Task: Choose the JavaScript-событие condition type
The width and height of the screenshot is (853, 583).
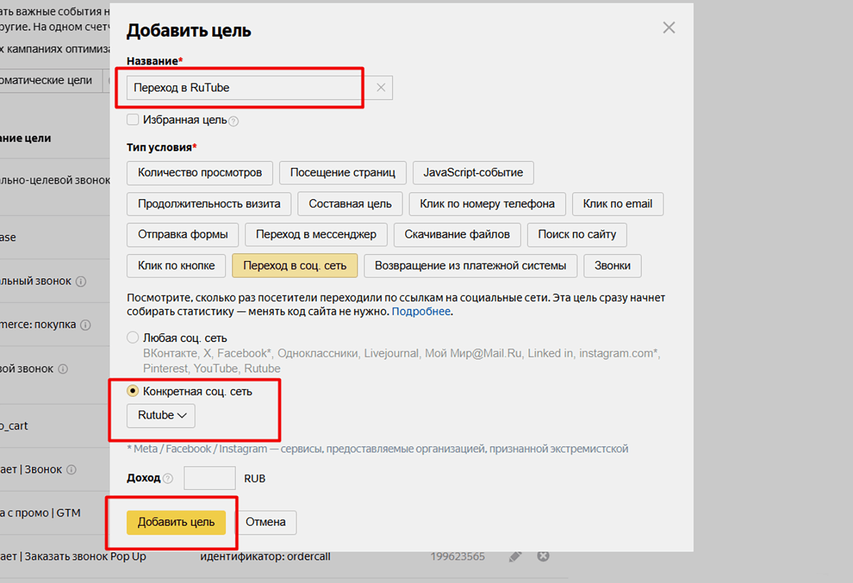Action: [473, 173]
